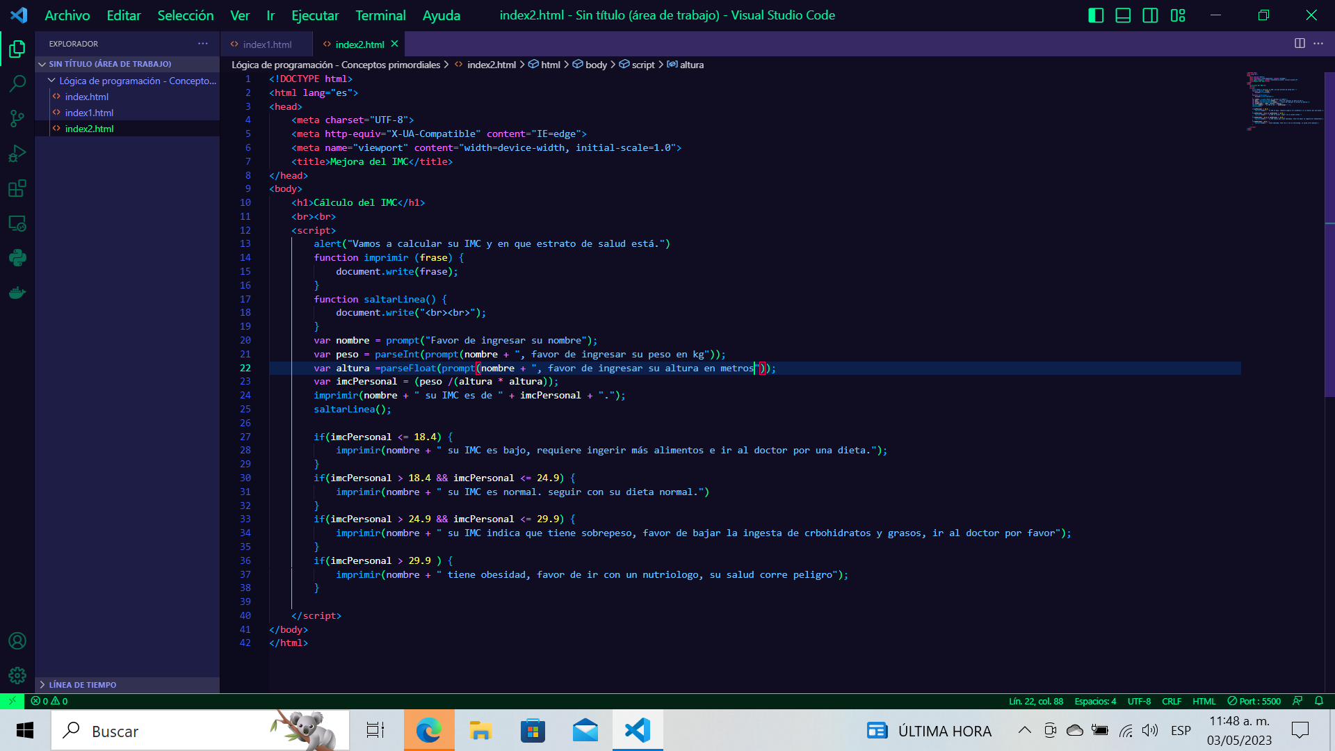Open Remote Explorer icon
The height and width of the screenshot is (751, 1335).
click(x=17, y=223)
